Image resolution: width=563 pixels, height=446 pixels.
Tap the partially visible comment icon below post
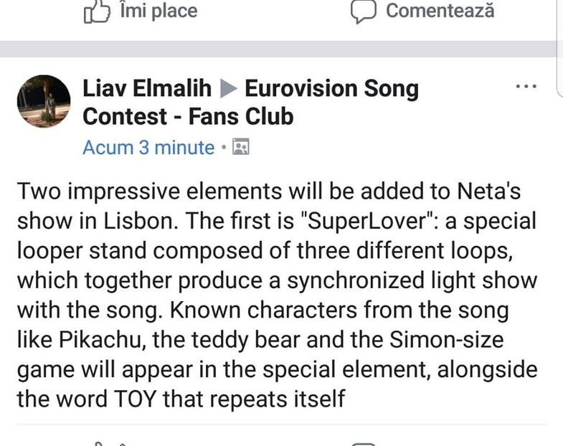pyautogui.click(x=364, y=442)
